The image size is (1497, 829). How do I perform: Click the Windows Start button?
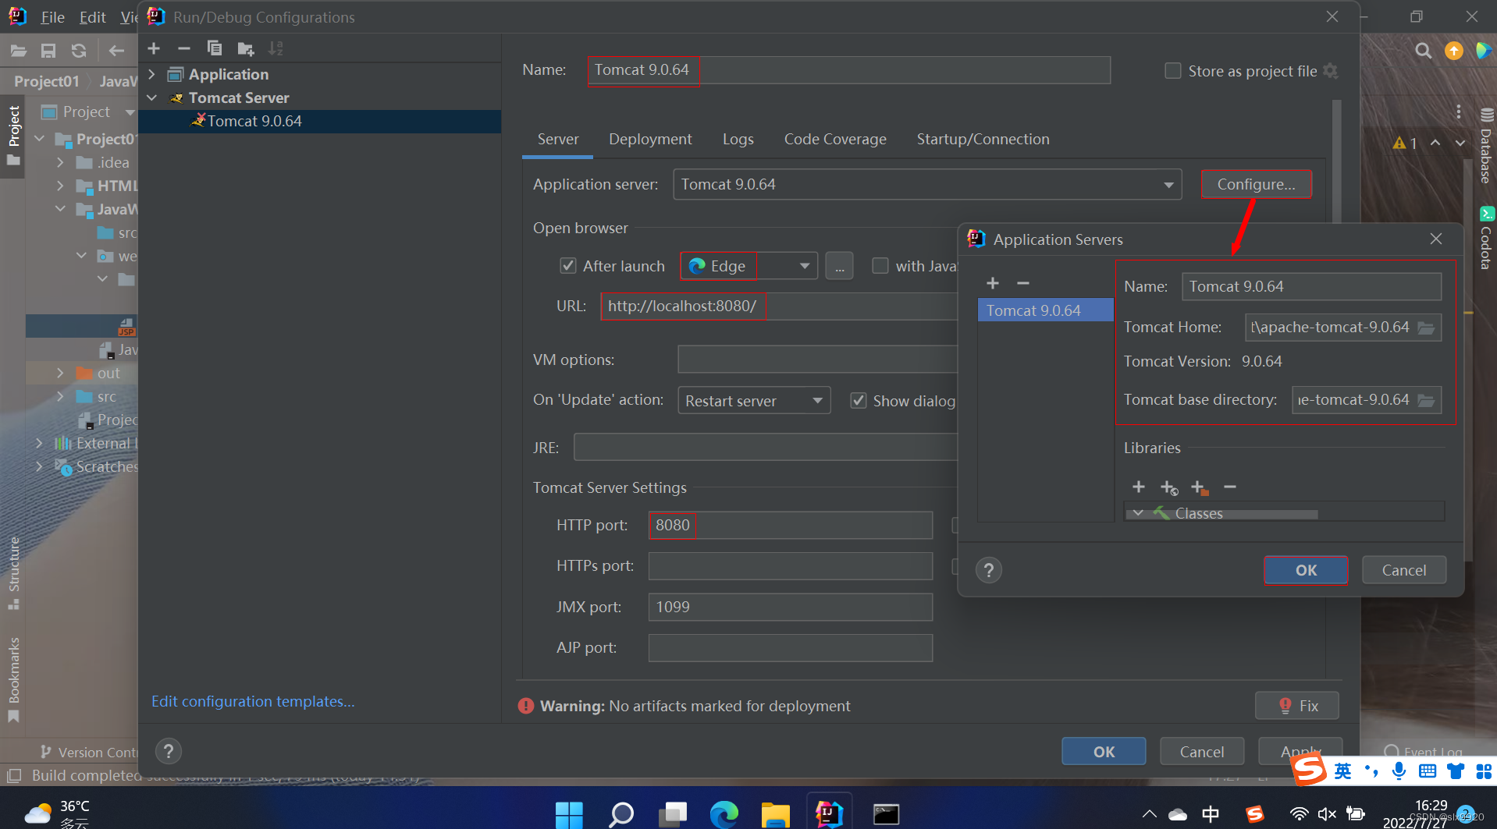[x=569, y=814]
